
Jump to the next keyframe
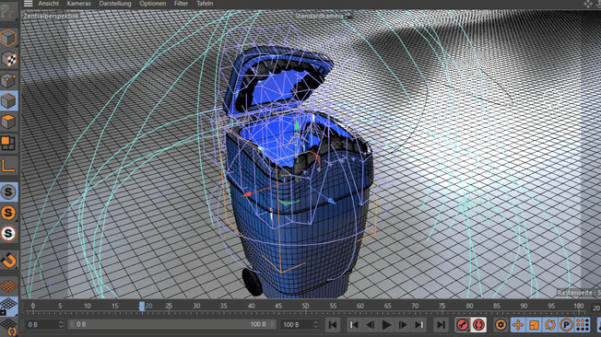(419, 325)
